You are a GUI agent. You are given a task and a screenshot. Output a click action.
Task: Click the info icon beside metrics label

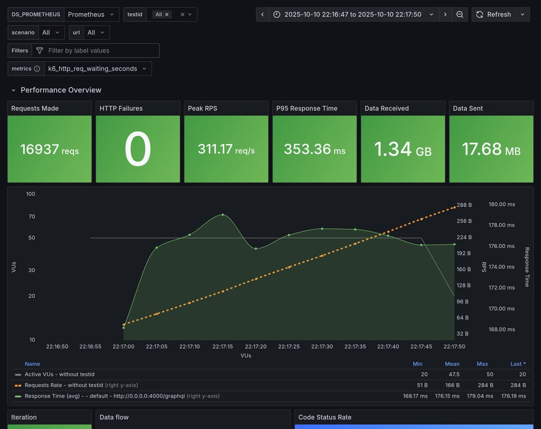click(x=37, y=69)
